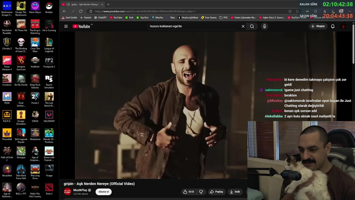The height and width of the screenshot is (200, 355).
Task: Click the YouTube search magnifier button
Action: click(x=252, y=26)
